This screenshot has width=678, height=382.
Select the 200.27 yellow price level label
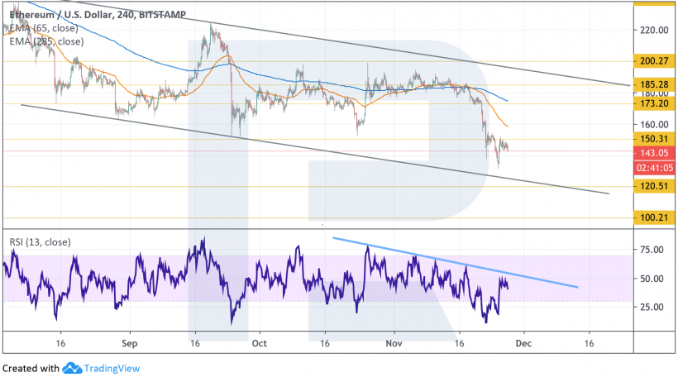pos(653,61)
